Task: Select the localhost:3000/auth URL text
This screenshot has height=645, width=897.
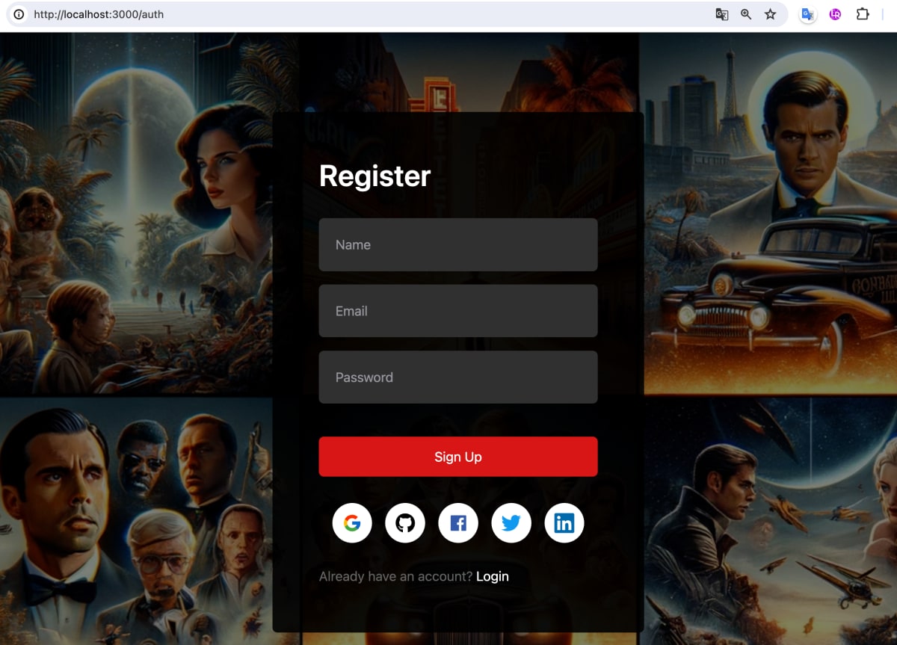Action: [99, 14]
